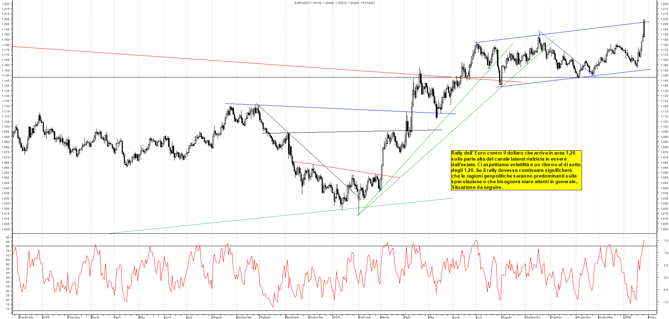The image size is (669, 319).
Task: Click the '2025' year label on the time axis
Action: click(x=337, y=317)
